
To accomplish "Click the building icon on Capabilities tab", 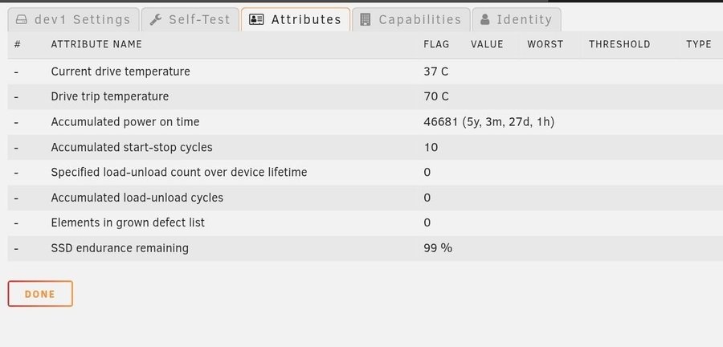I will (366, 19).
